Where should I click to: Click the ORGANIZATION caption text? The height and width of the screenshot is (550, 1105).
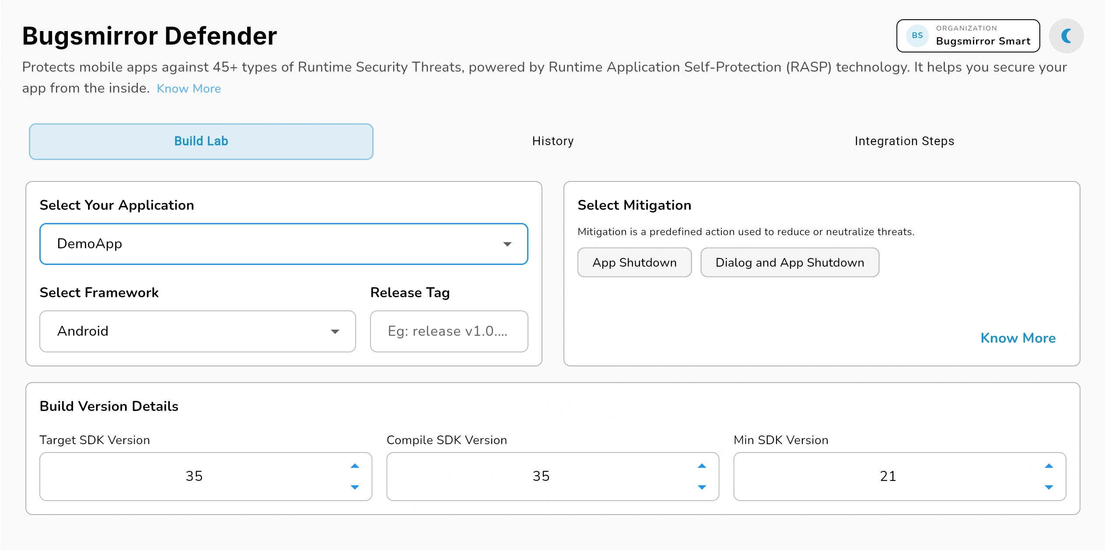click(966, 28)
